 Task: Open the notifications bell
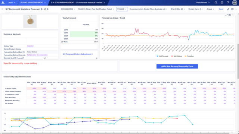pos(222,3)
